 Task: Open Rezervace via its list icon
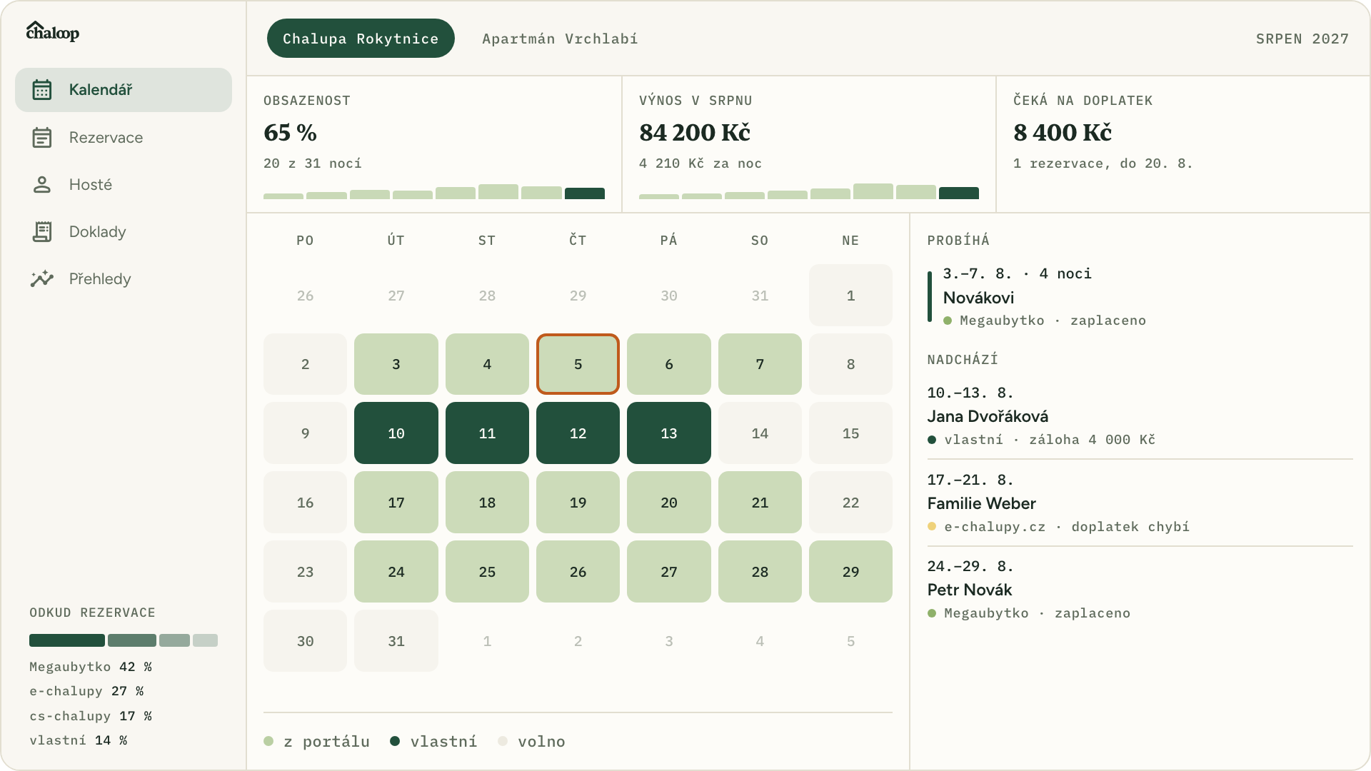click(42, 138)
